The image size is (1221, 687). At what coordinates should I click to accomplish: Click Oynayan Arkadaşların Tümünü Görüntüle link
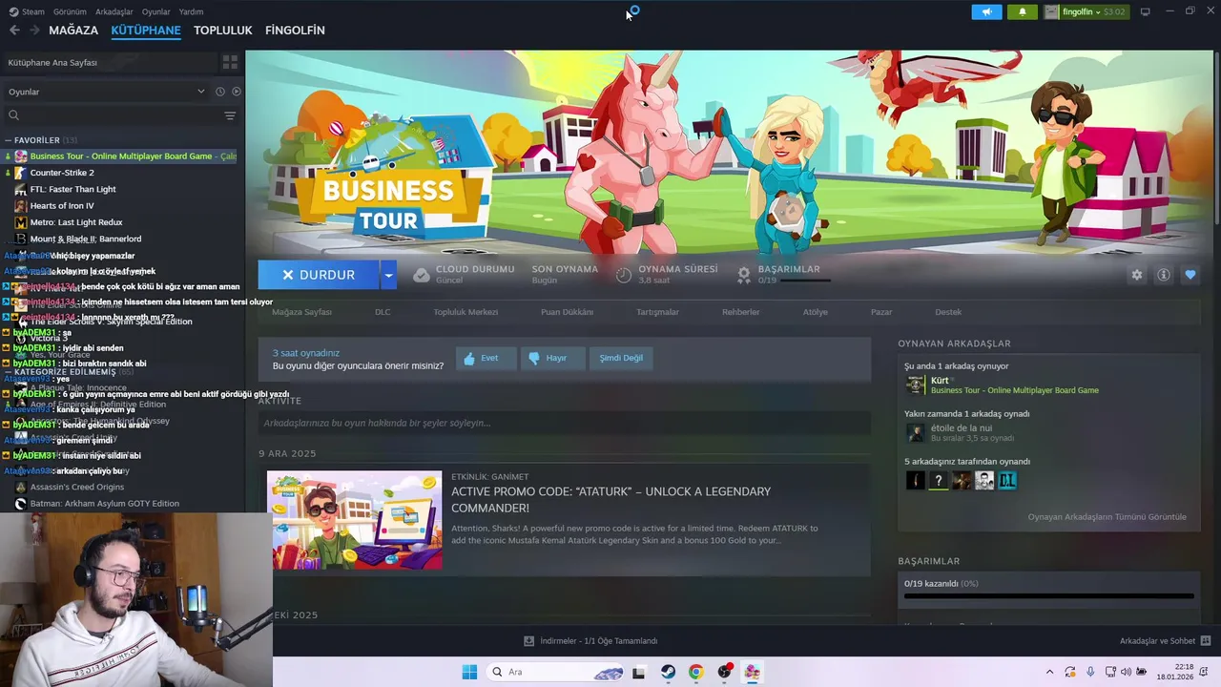pos(1107,517)
